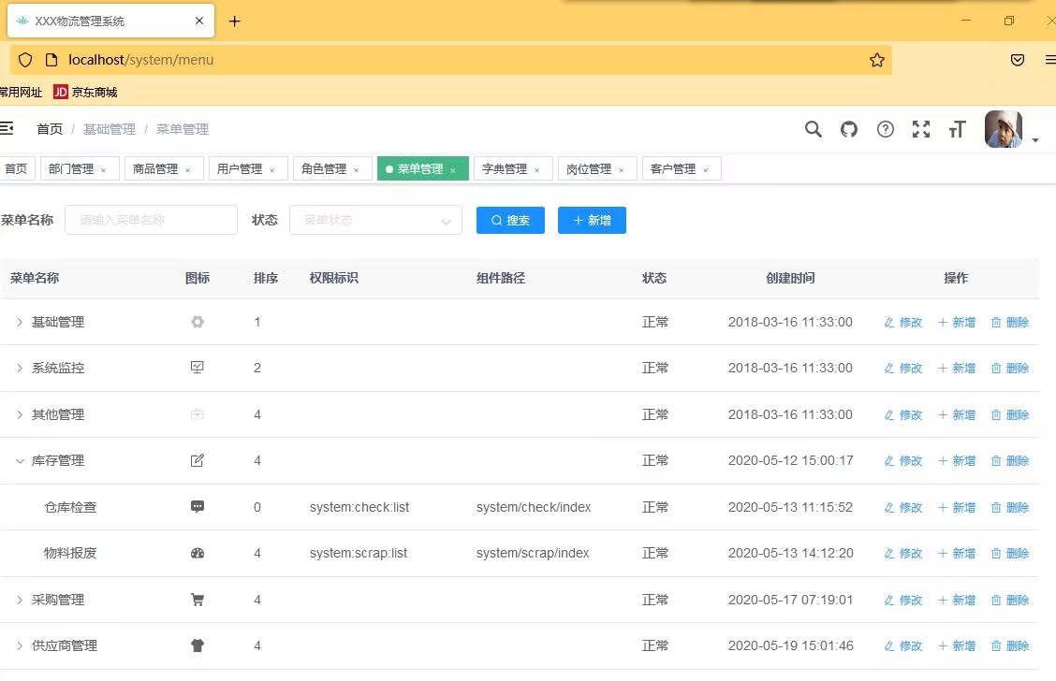
Task: Expand the 系统监控 row
Action: pos(20,368)
